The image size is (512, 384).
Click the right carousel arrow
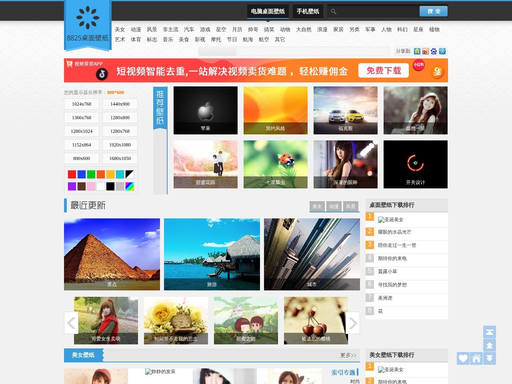pyautogui.click(x=354, y=323)
